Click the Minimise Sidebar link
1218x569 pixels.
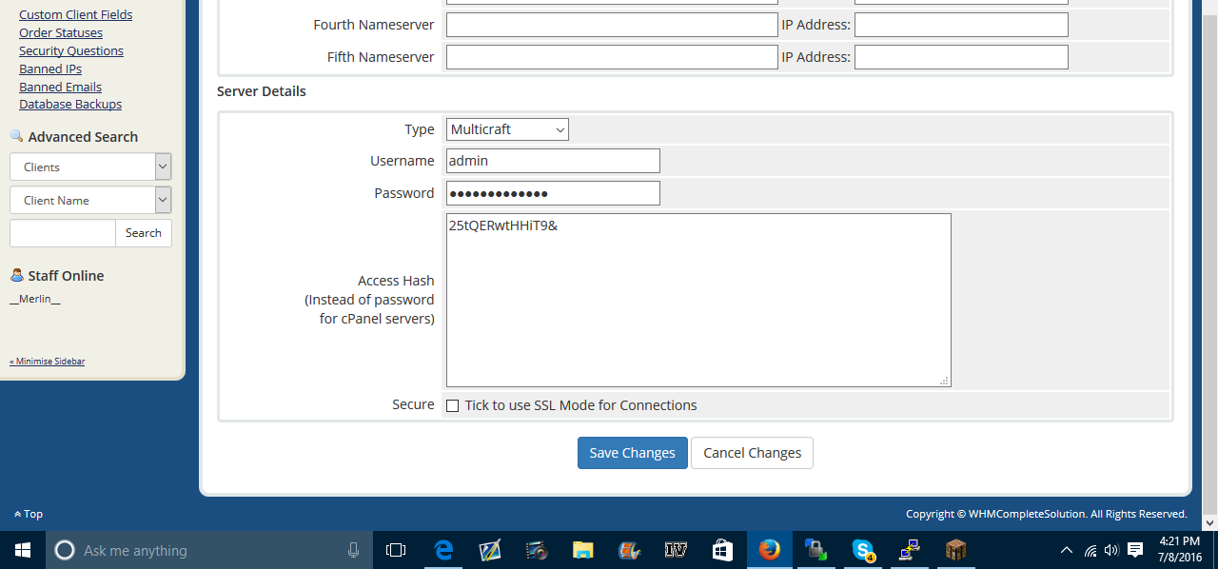pyautogui.click(x=47, y=361)
